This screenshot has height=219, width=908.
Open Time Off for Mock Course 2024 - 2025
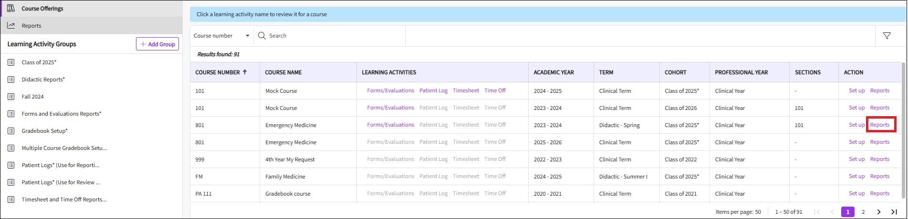(x=495, y=90)
